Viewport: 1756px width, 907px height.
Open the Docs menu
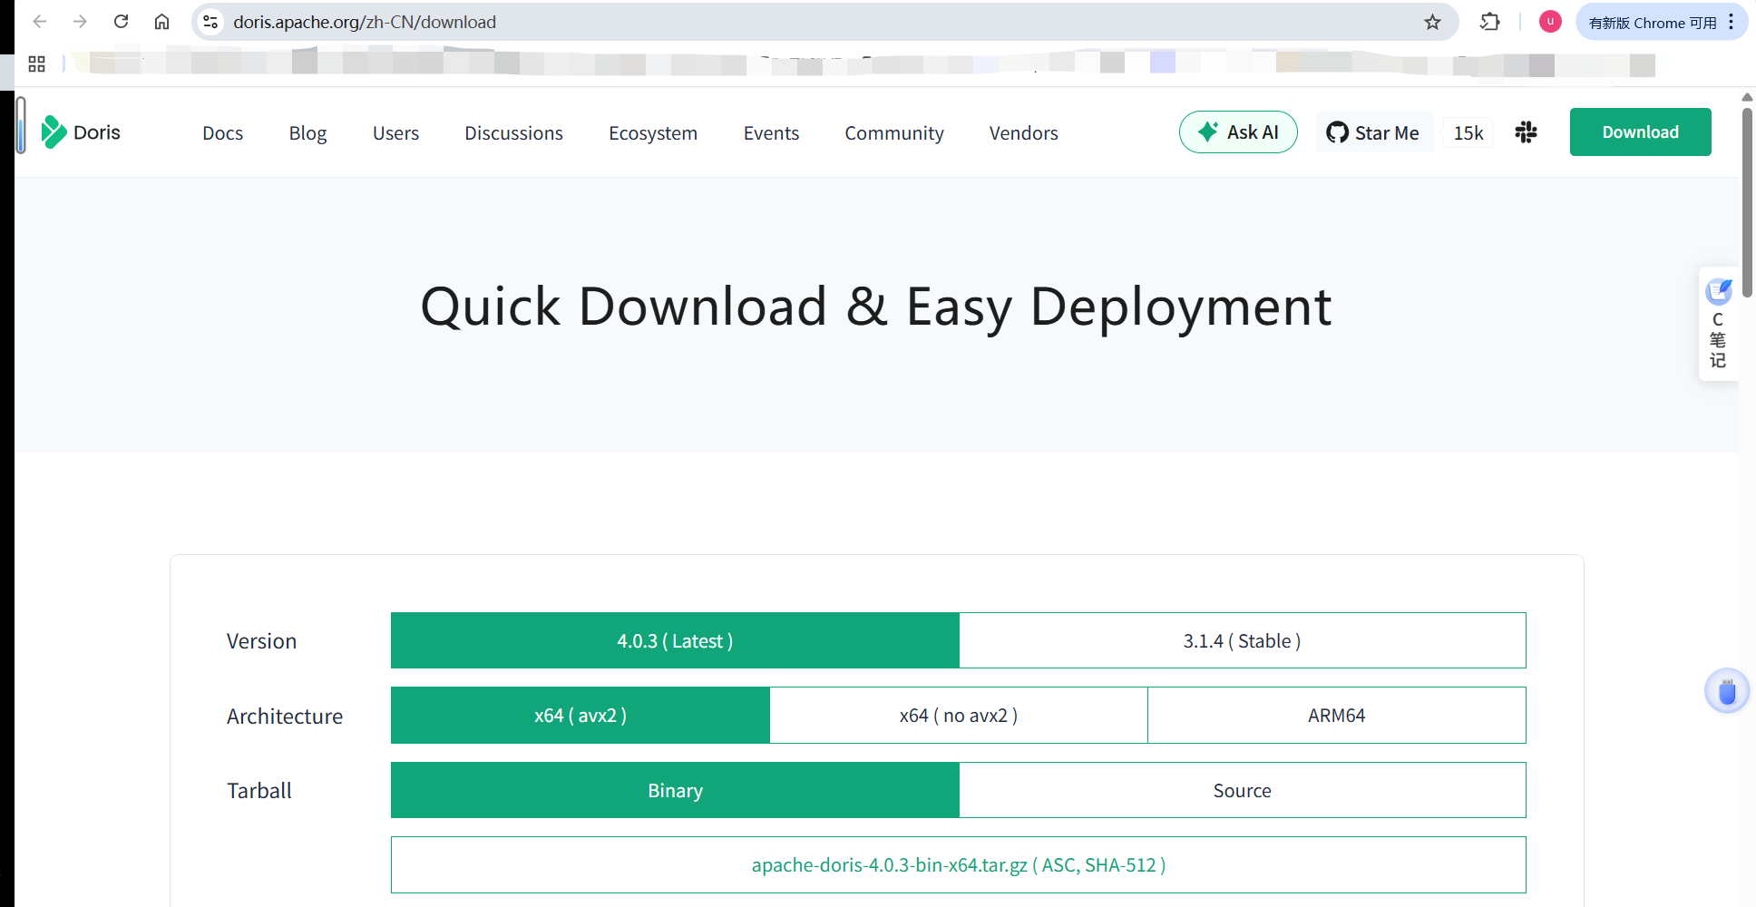[222, 133]
